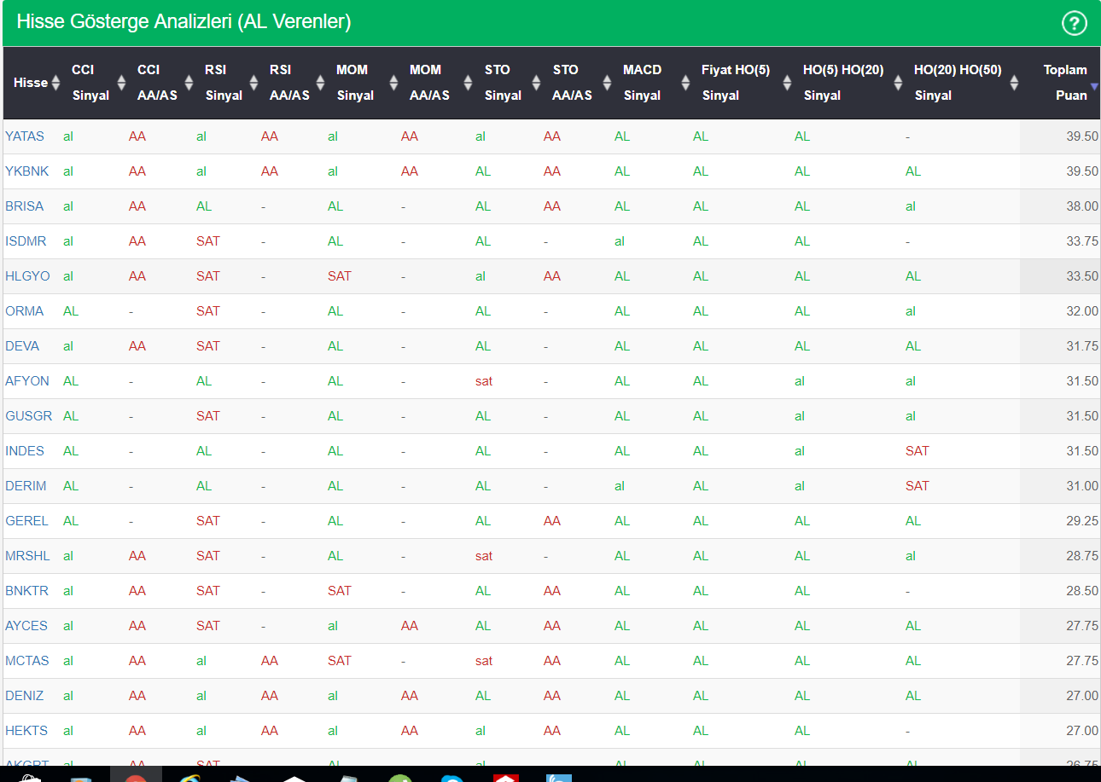1101x782 pixels.
Task: Open the HEKTS stock link
Action: click(26, 731)
